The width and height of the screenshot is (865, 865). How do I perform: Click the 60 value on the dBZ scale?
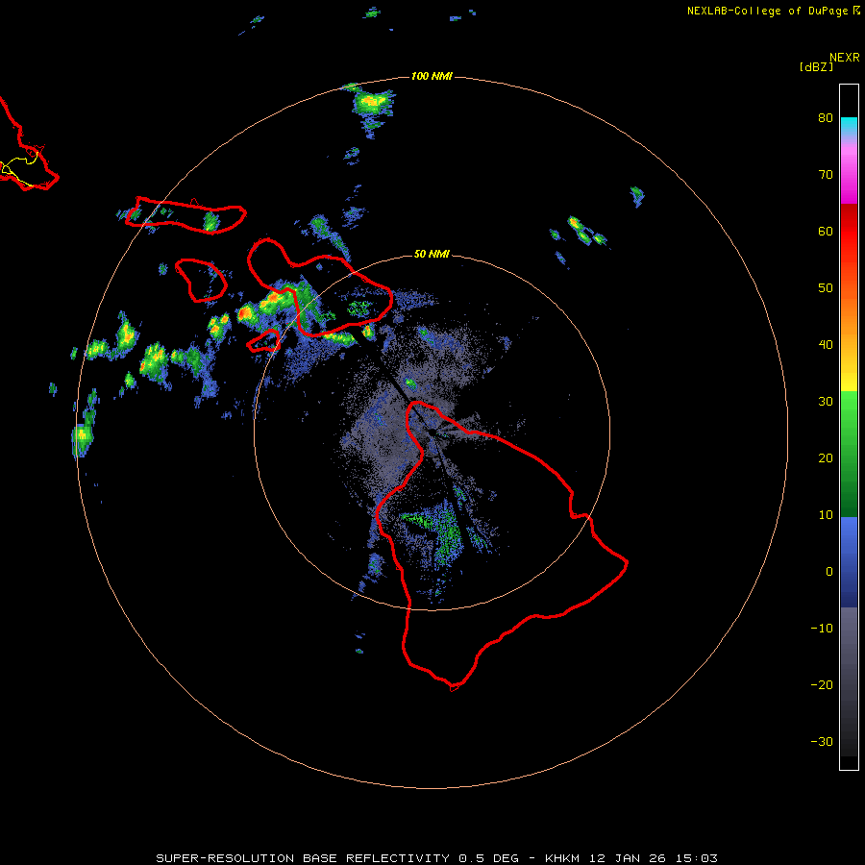pyautogui.click(x=826, y=232)
